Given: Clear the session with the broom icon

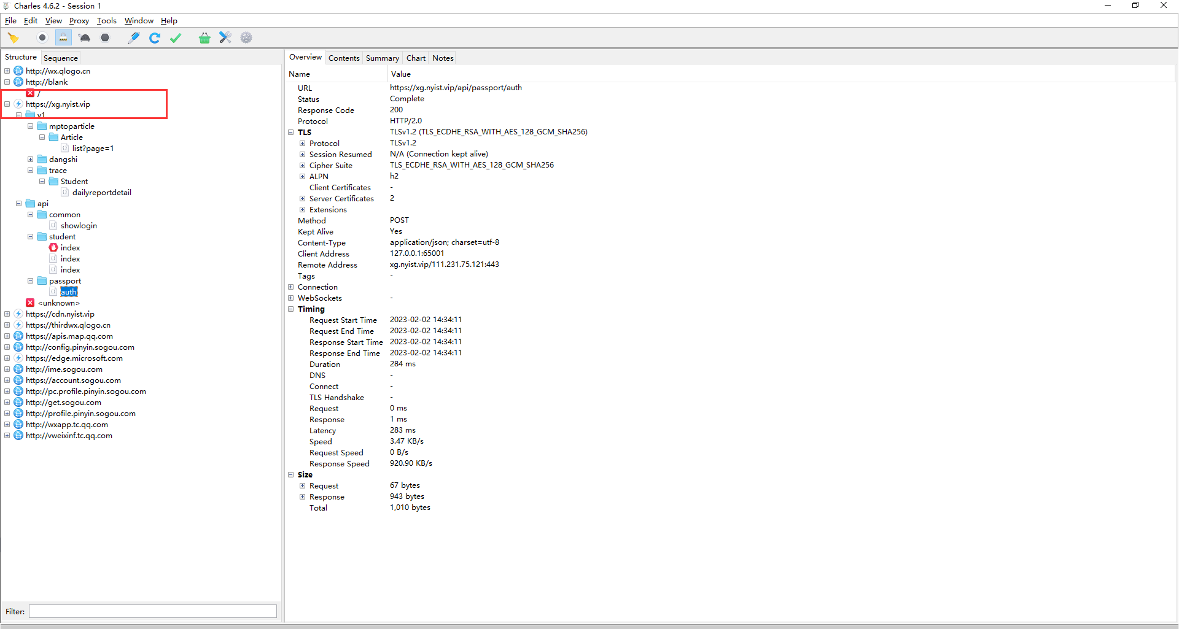Looking at the screenshot, I should (x=14, y=38).
